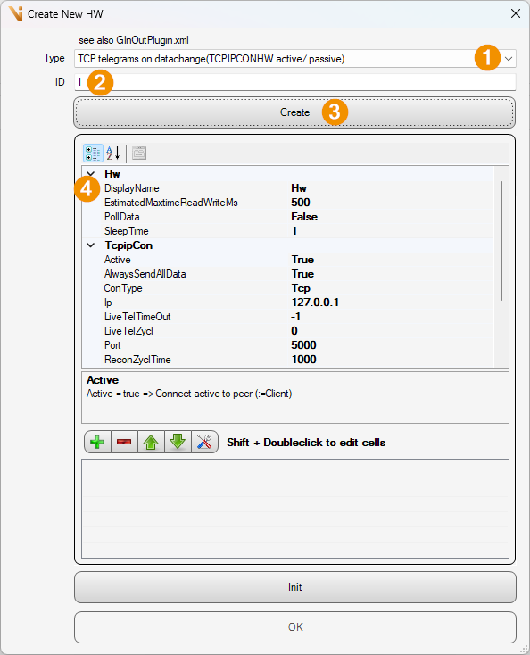Viewport: 530px width, 655px height.
Task: Click the tools settings icon
Action: [x=204, y=442]
